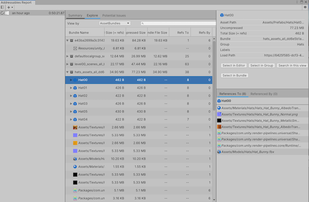Open the View by AssetBundles dropdown
The width and height of the screenshot is (309, 202).
[x=114, y=23]
